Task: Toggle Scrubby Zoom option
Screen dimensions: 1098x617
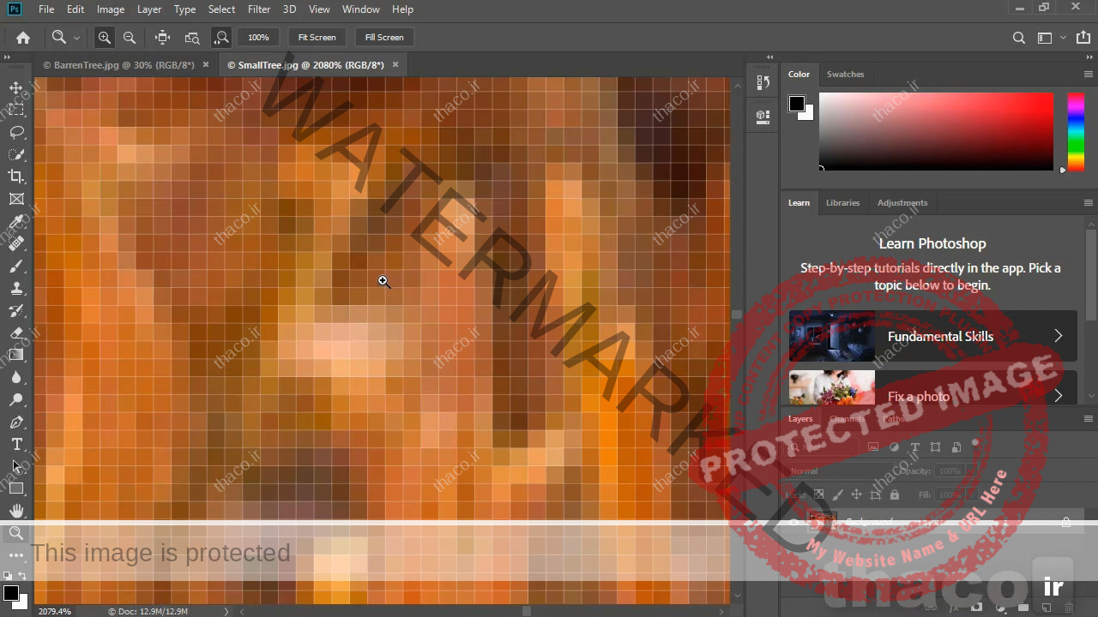Action: point(221,37)
